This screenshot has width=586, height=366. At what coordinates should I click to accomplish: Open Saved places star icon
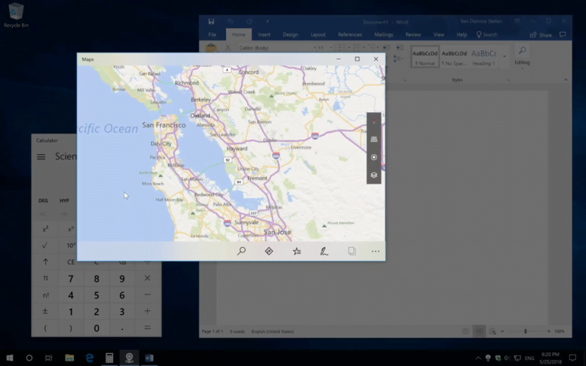297,251
